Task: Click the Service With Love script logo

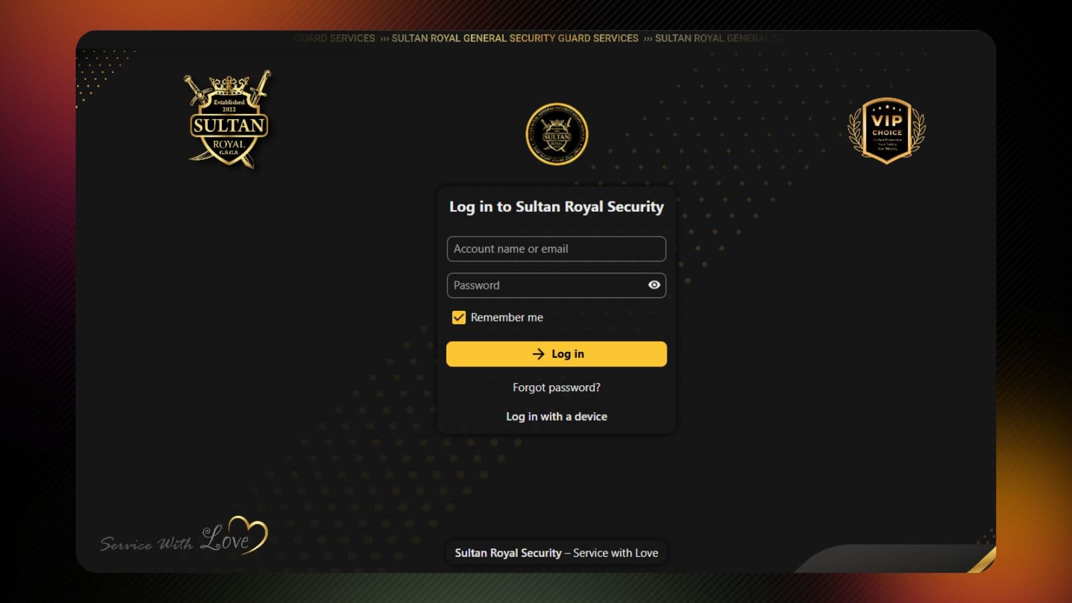Action: click(x=184, y=536)
